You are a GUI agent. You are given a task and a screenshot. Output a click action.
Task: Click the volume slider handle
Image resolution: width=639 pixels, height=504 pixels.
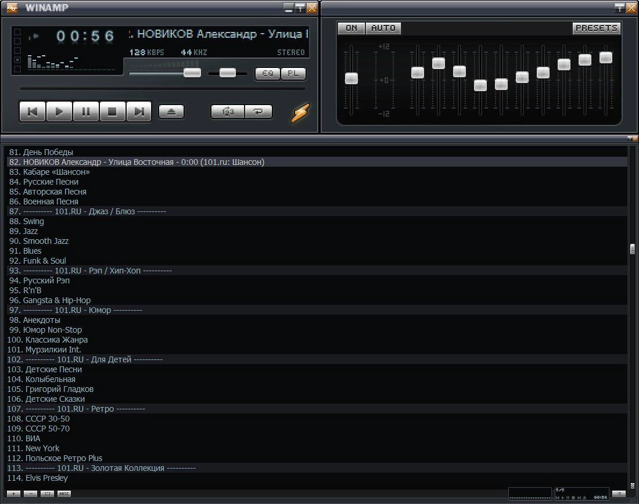tap(192, 73)
